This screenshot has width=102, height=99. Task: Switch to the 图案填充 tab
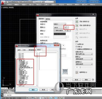[x=42, y=19]
